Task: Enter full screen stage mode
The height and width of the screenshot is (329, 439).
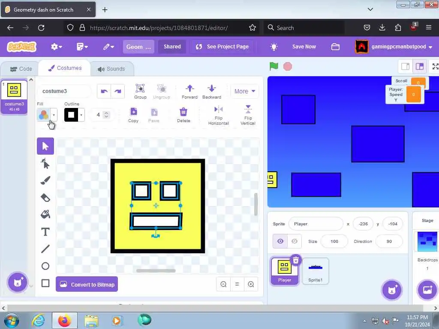Action: click(435, 66)
